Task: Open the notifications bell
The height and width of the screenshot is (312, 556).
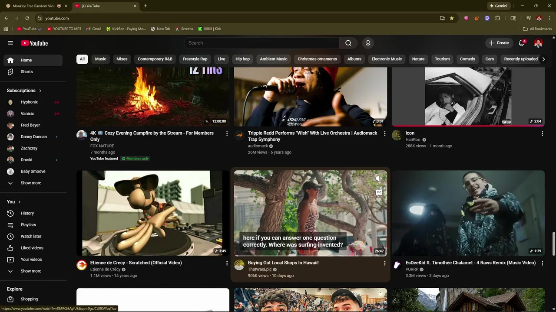Action: pos(522,43)
